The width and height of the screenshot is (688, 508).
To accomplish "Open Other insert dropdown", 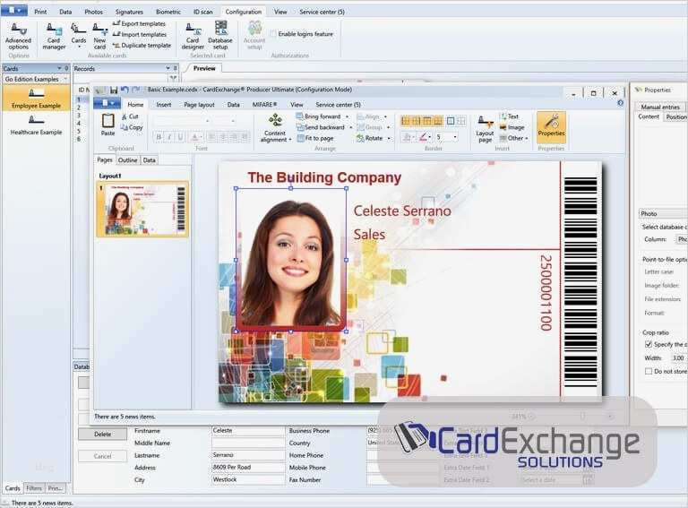I will point(513,138).
